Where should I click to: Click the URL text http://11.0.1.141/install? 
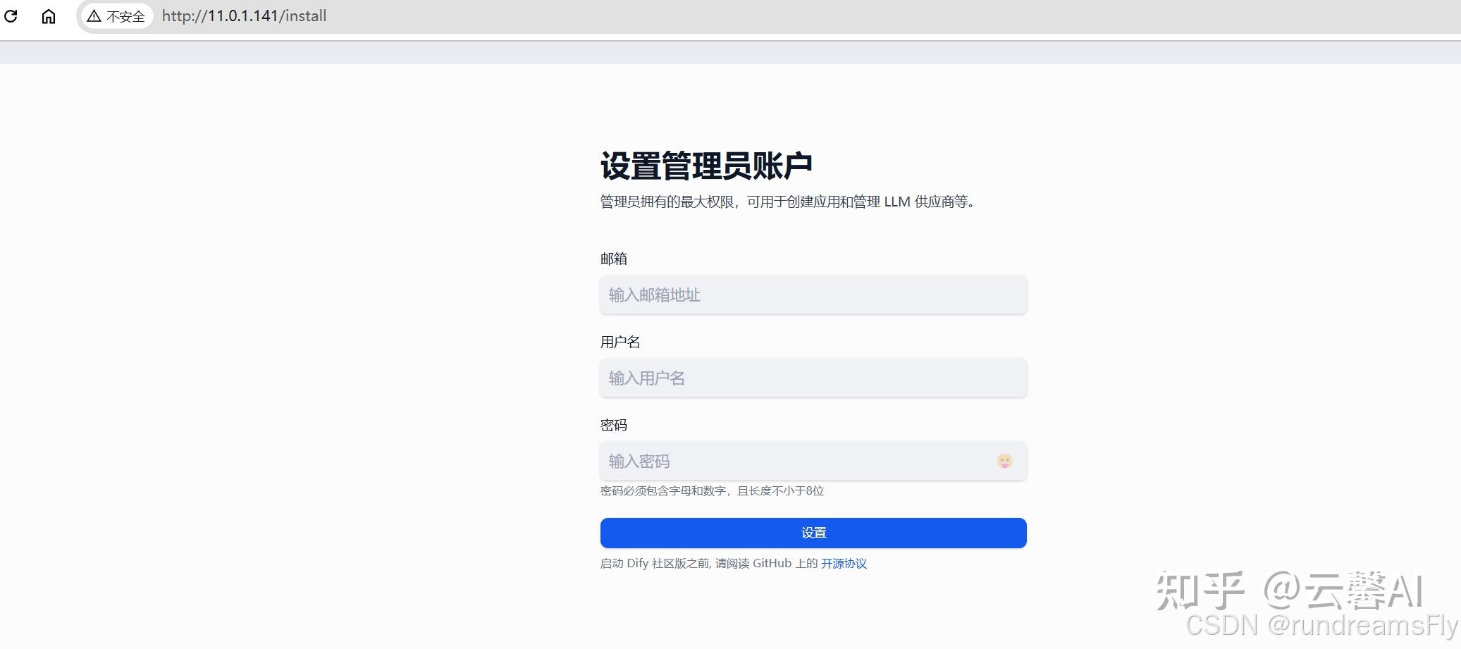(243, 16)
